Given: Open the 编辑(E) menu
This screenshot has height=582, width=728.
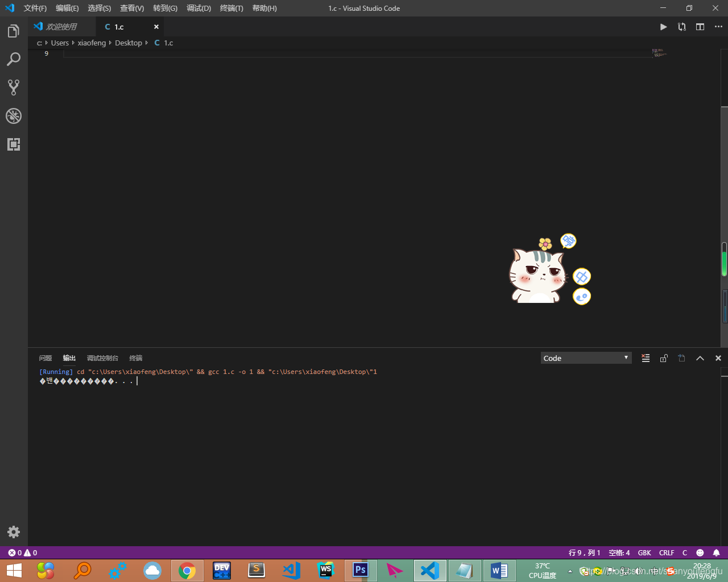Looking at the screenshot, I should tap(67, 8).
